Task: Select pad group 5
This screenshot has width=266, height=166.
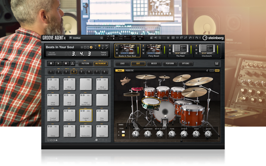Action: tap(81, 72)
